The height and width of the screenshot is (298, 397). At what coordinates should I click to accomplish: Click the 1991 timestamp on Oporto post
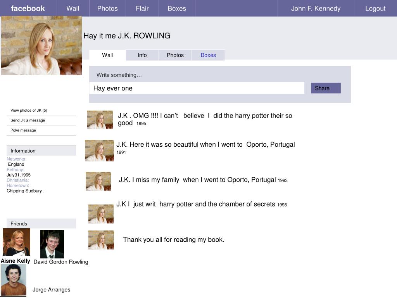tap(121, 152)
